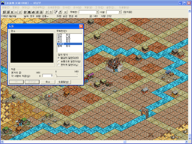The image size is (192, 144).
Task: Click the horizontal scrollbar left arrow
Action: pos(2,142)
